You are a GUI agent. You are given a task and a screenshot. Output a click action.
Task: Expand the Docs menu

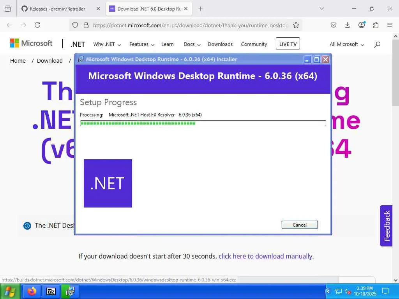192,44
